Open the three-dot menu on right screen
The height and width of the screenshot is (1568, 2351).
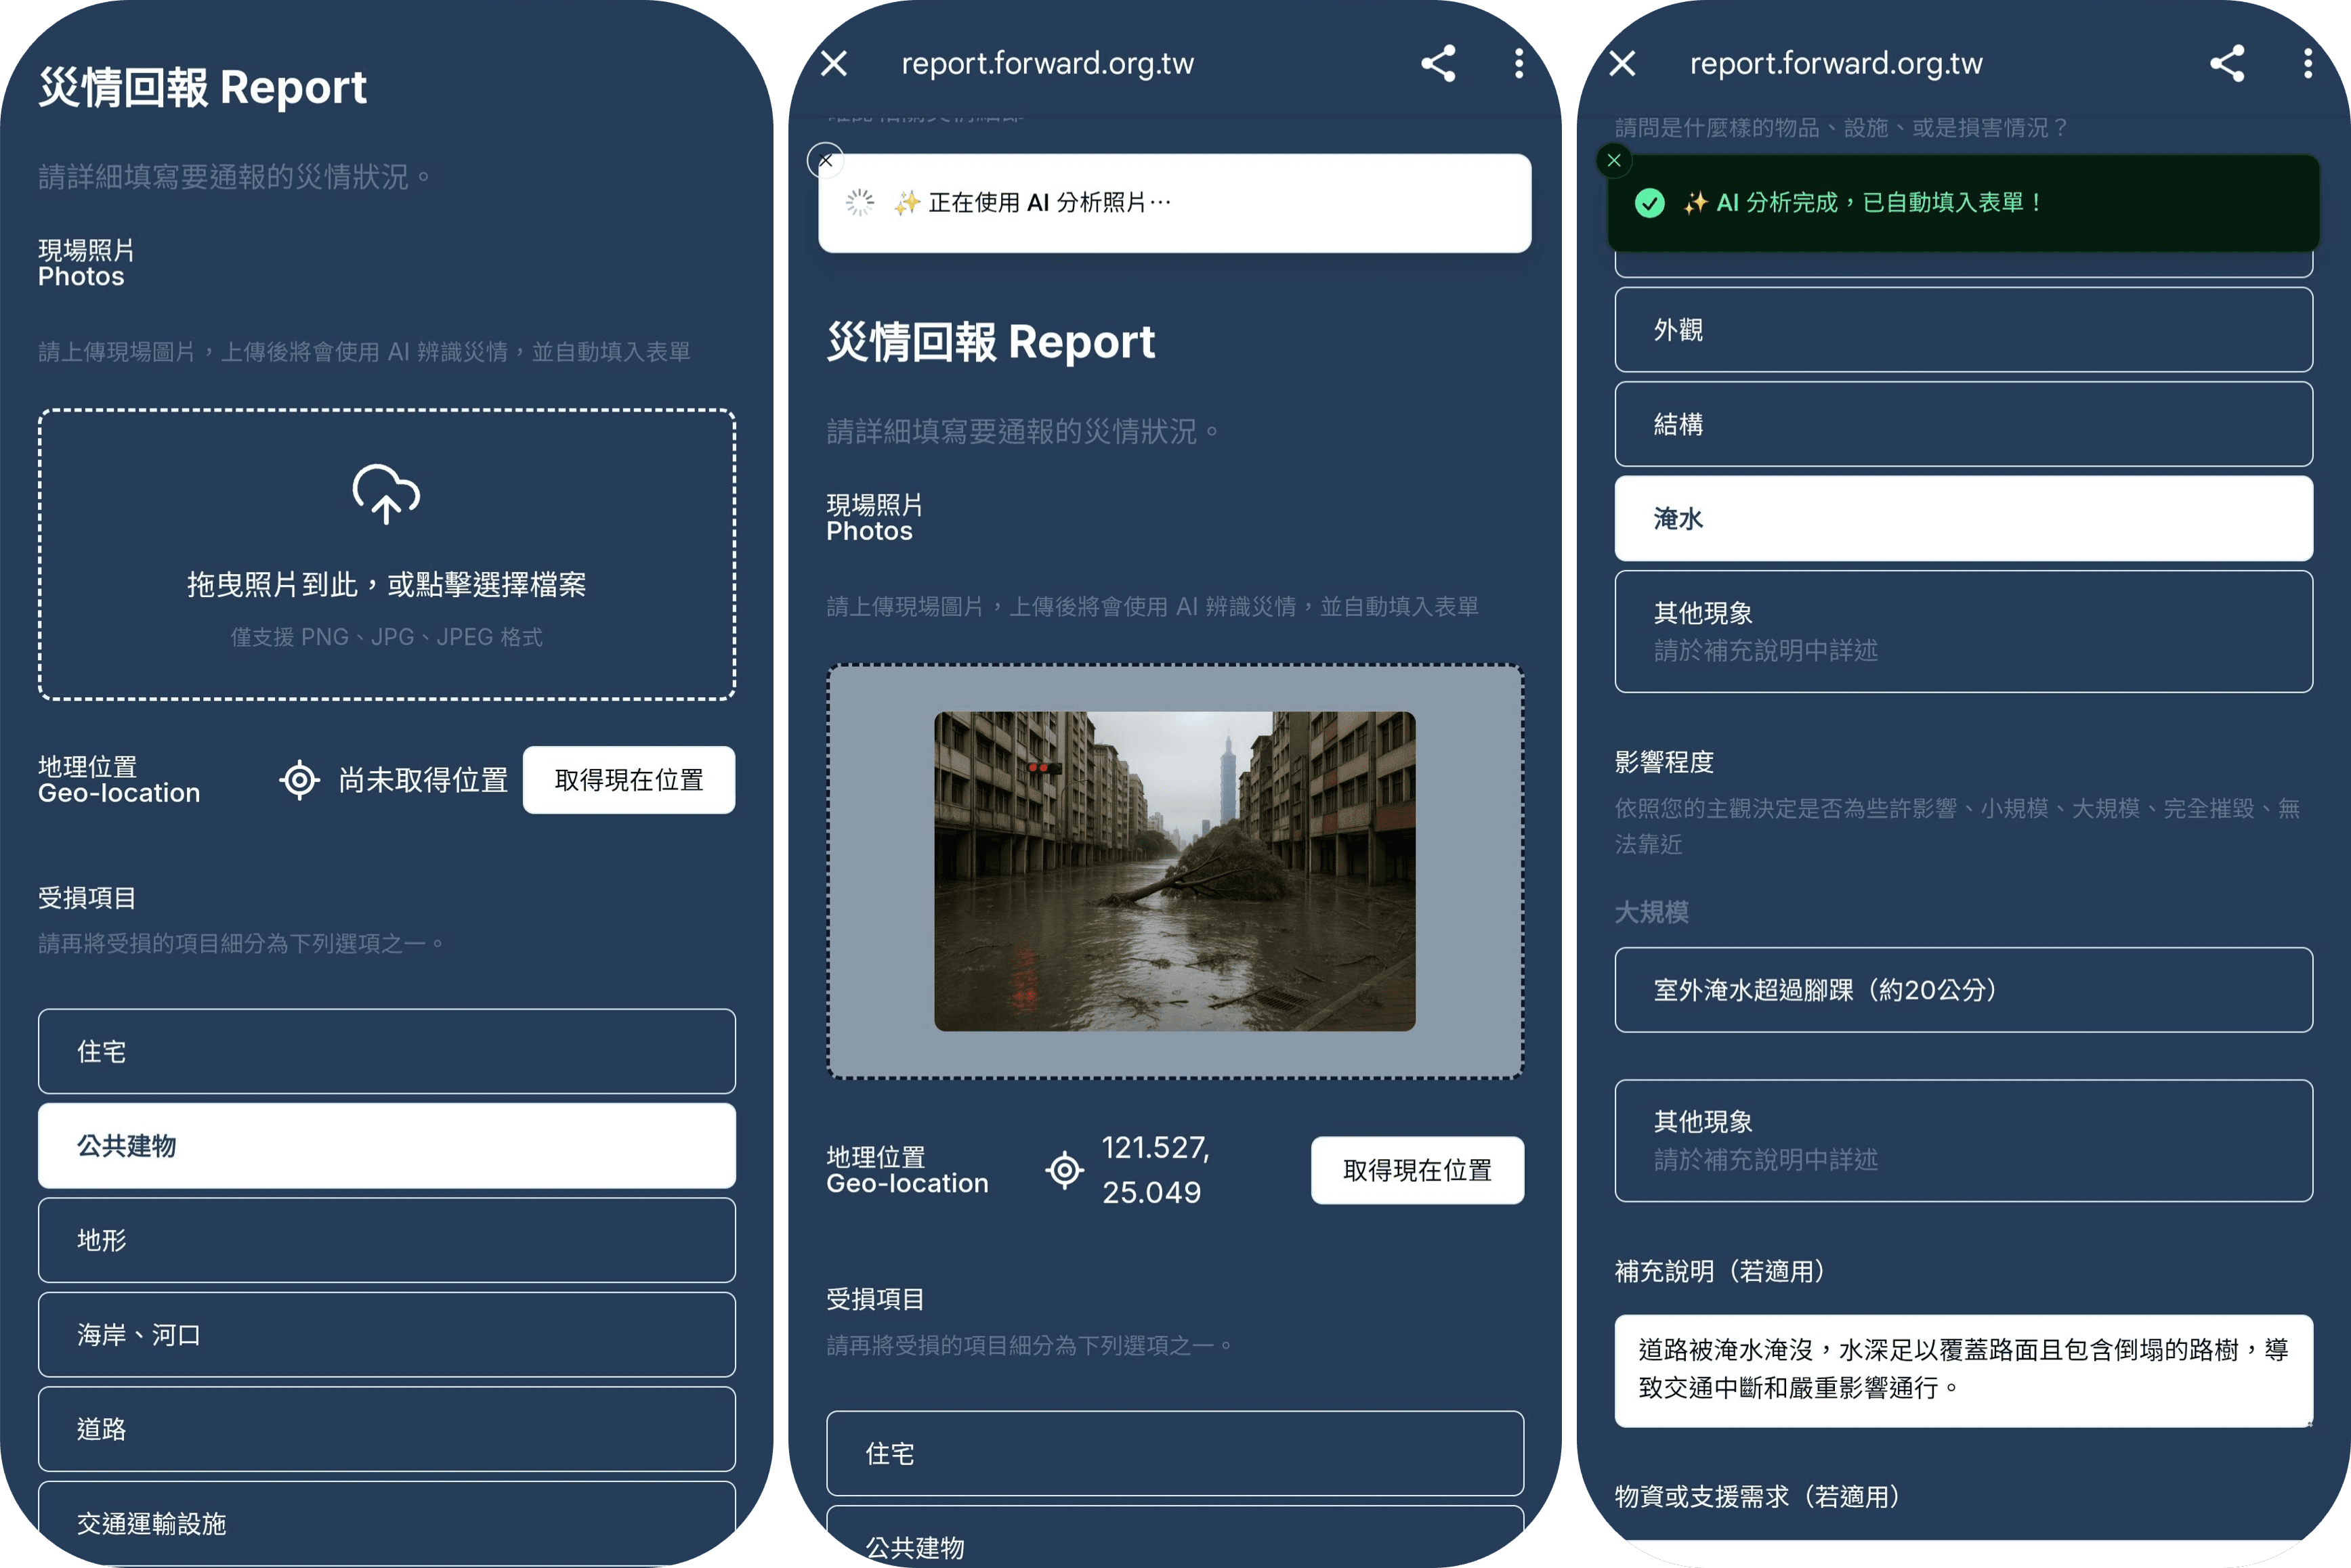(x=2306, y=63)
